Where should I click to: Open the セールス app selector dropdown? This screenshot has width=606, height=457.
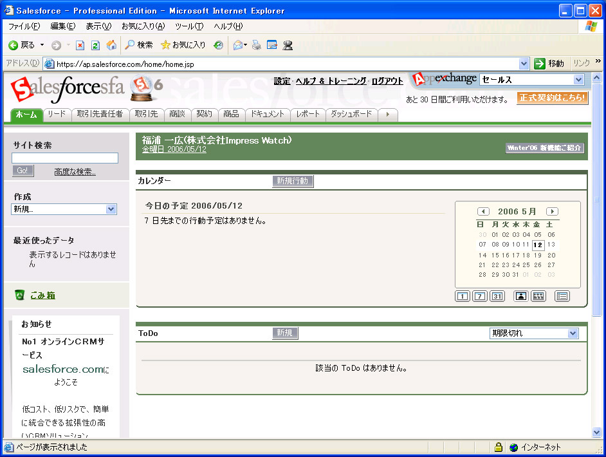pos(532,80)
